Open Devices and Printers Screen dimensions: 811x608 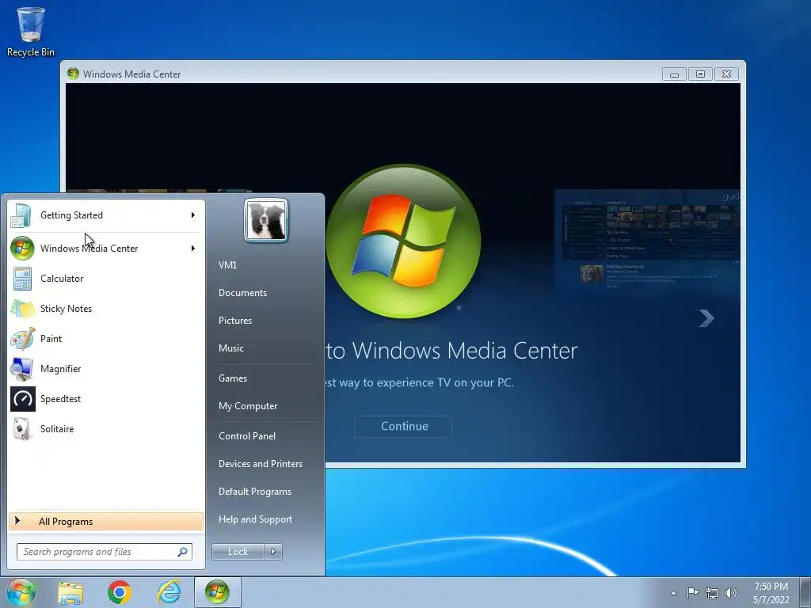click(260, 464)
